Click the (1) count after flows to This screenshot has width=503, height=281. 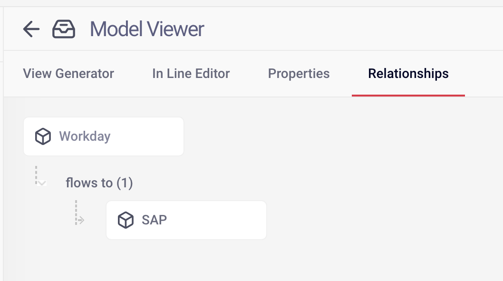[125, 183]
